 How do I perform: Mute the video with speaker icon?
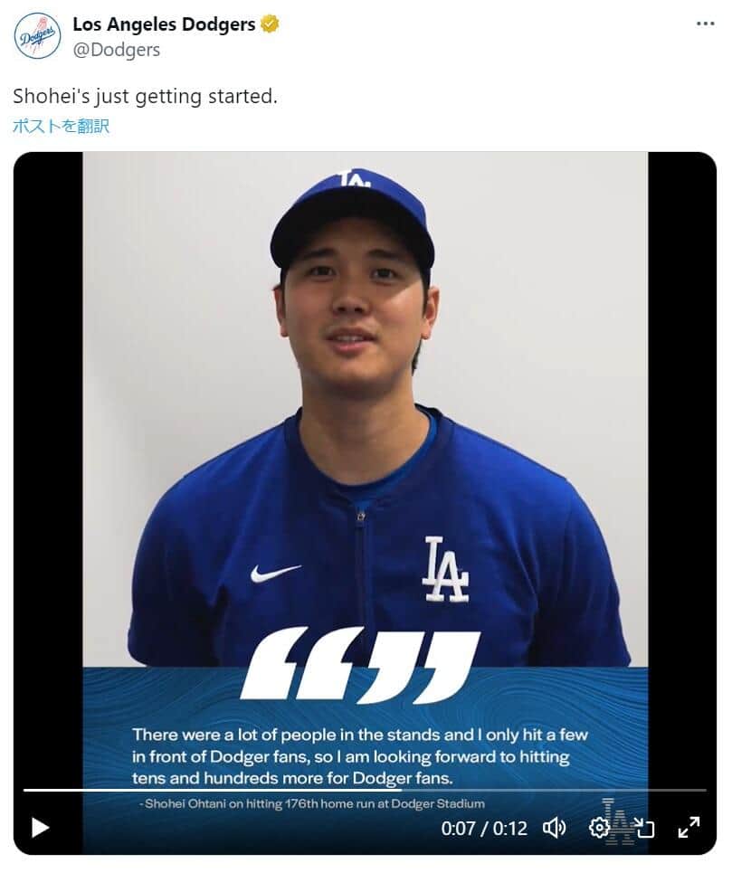point(554,827)
